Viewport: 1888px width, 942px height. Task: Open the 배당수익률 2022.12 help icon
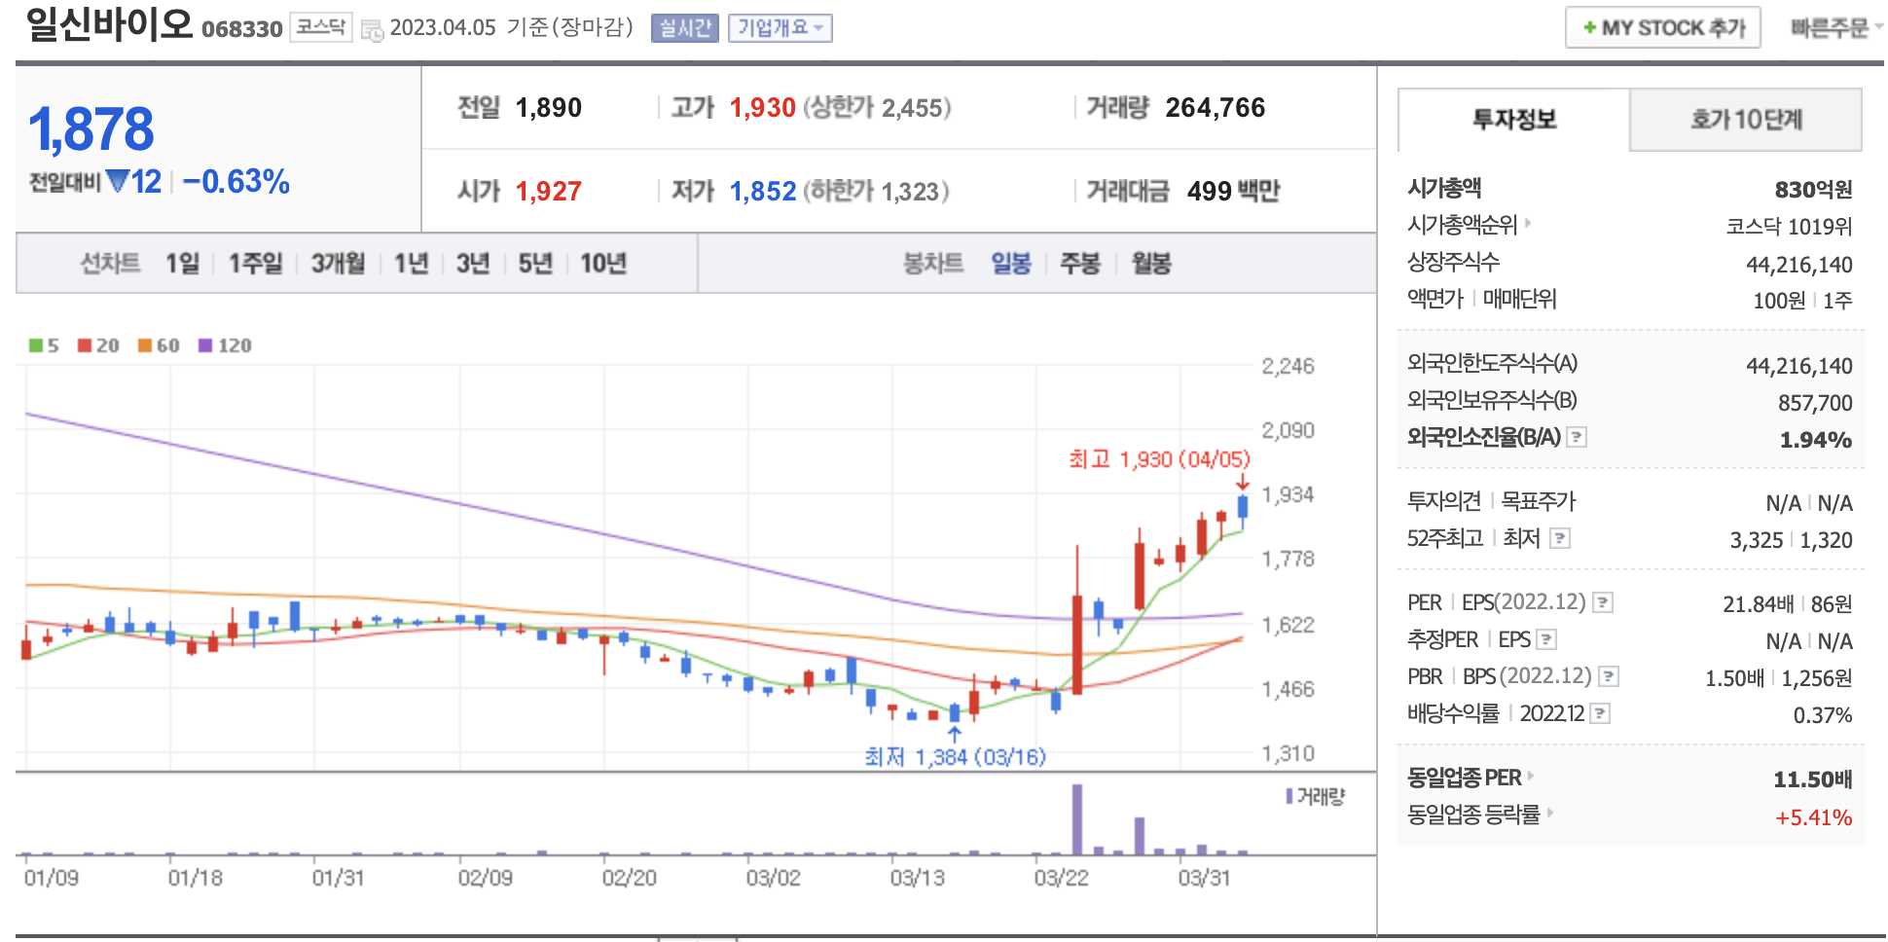[x=1600, y=713]
